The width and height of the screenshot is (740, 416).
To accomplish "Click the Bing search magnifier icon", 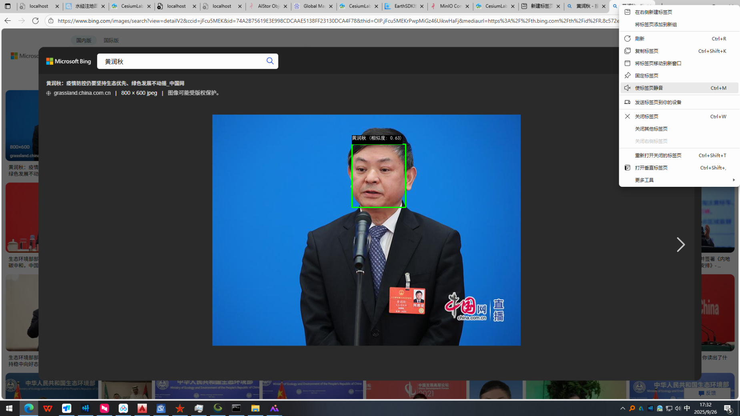I will coord(270,61).
